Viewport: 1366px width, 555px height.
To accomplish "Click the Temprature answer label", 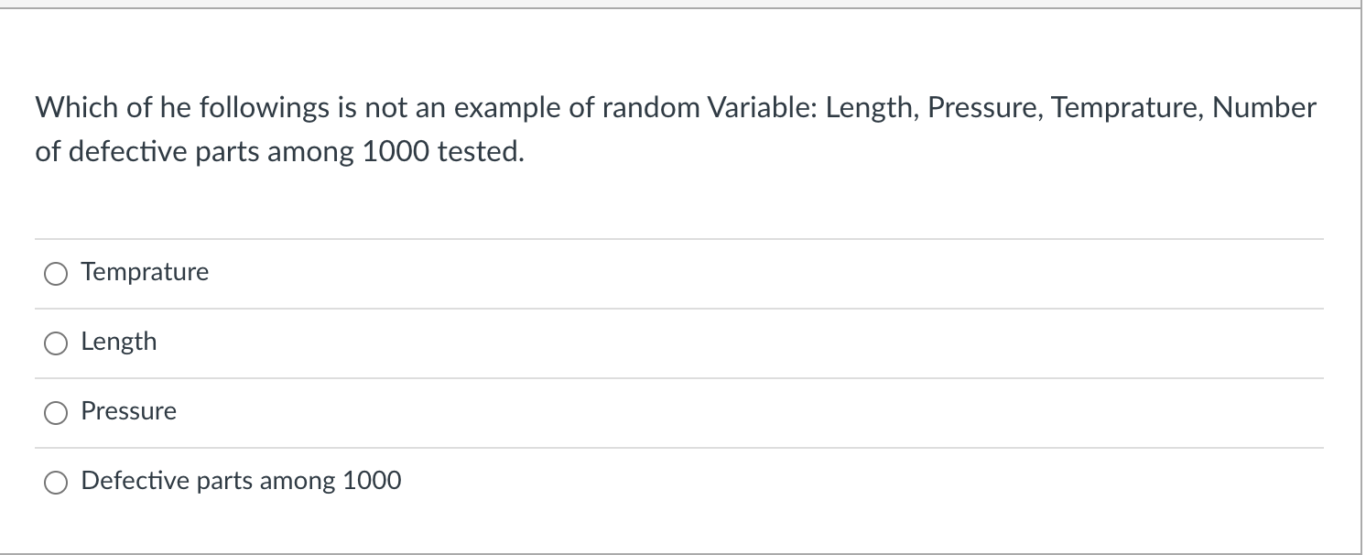I will tap(145, 271).
